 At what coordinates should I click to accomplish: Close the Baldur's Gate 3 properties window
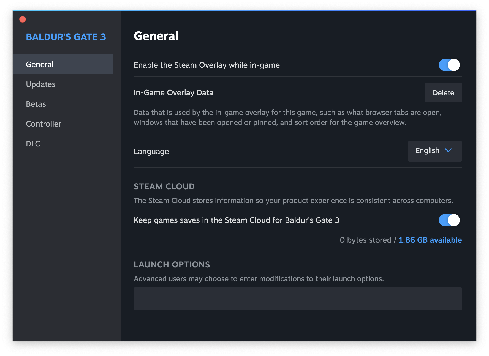pos(23,19)
